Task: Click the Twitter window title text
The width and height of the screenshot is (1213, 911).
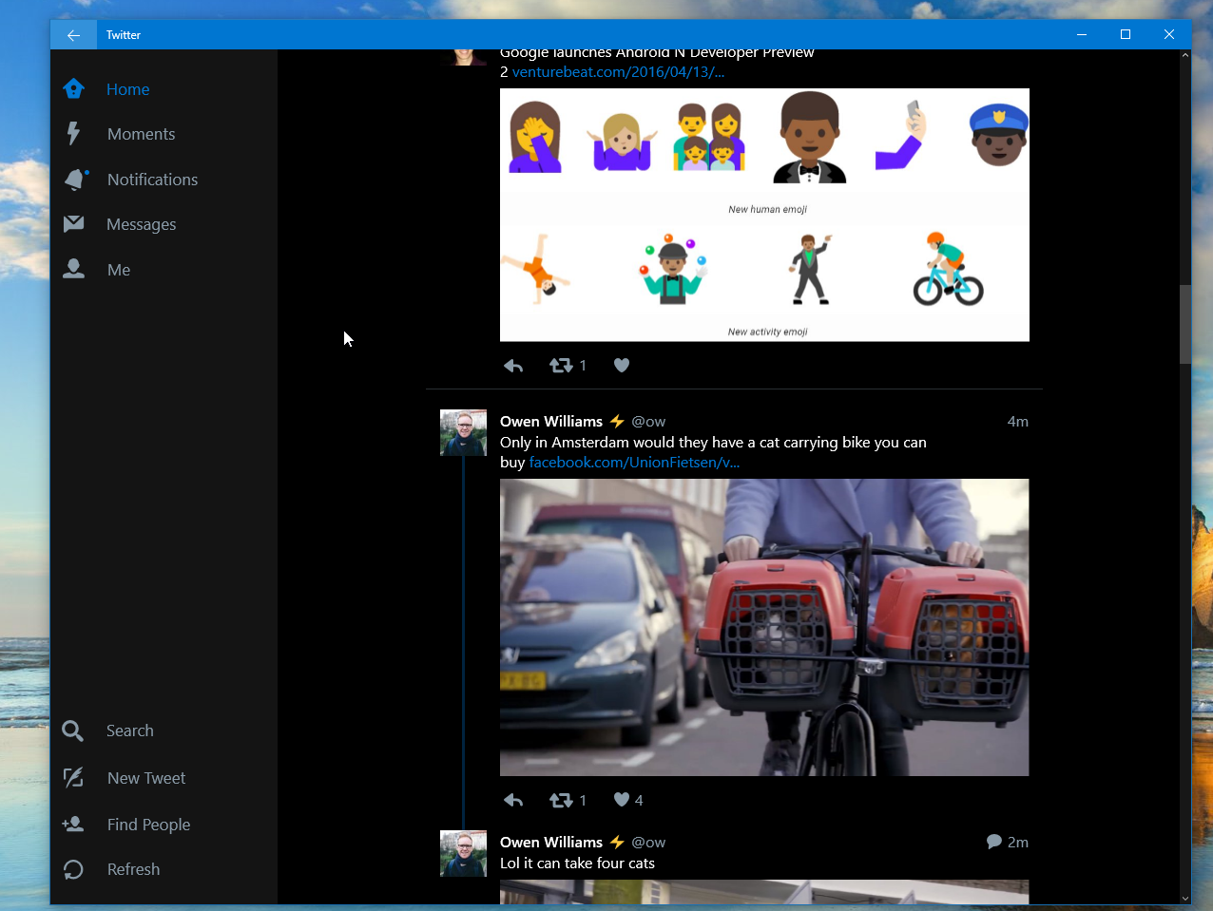Action: [x=124, y=35]
